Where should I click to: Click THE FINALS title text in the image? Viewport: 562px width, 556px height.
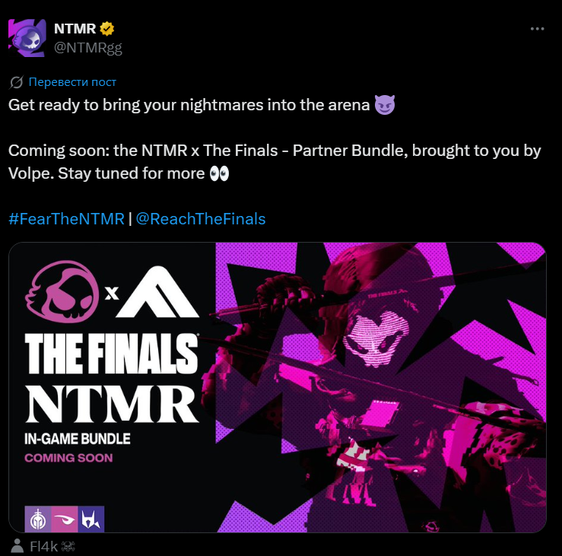111,354
